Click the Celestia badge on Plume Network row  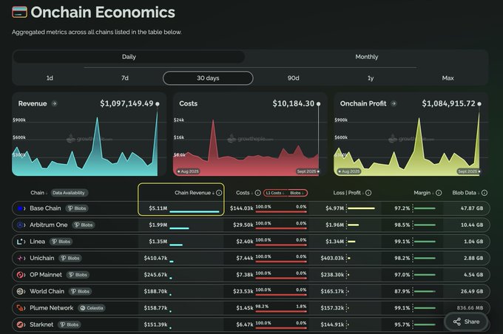pos(92,308)
